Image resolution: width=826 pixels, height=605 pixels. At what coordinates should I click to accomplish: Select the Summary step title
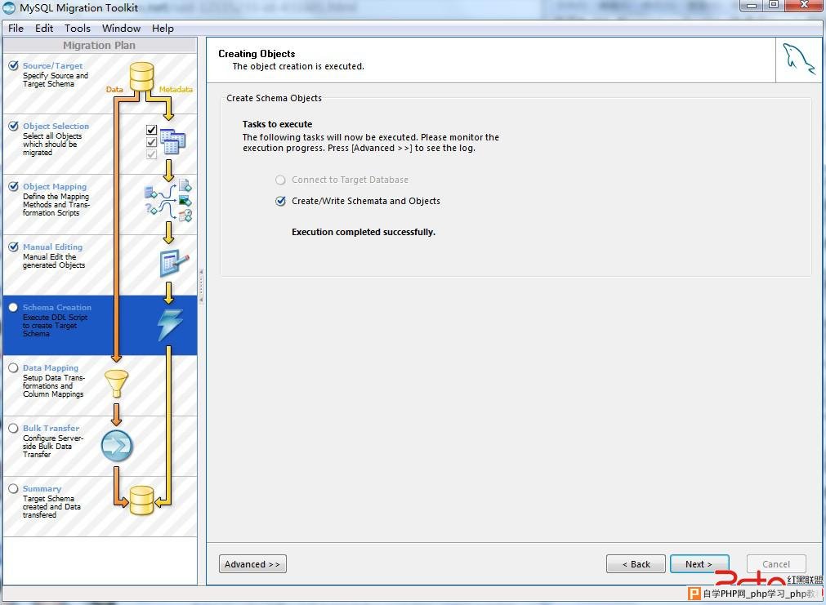pyautogui.click(x=42, y=488)
